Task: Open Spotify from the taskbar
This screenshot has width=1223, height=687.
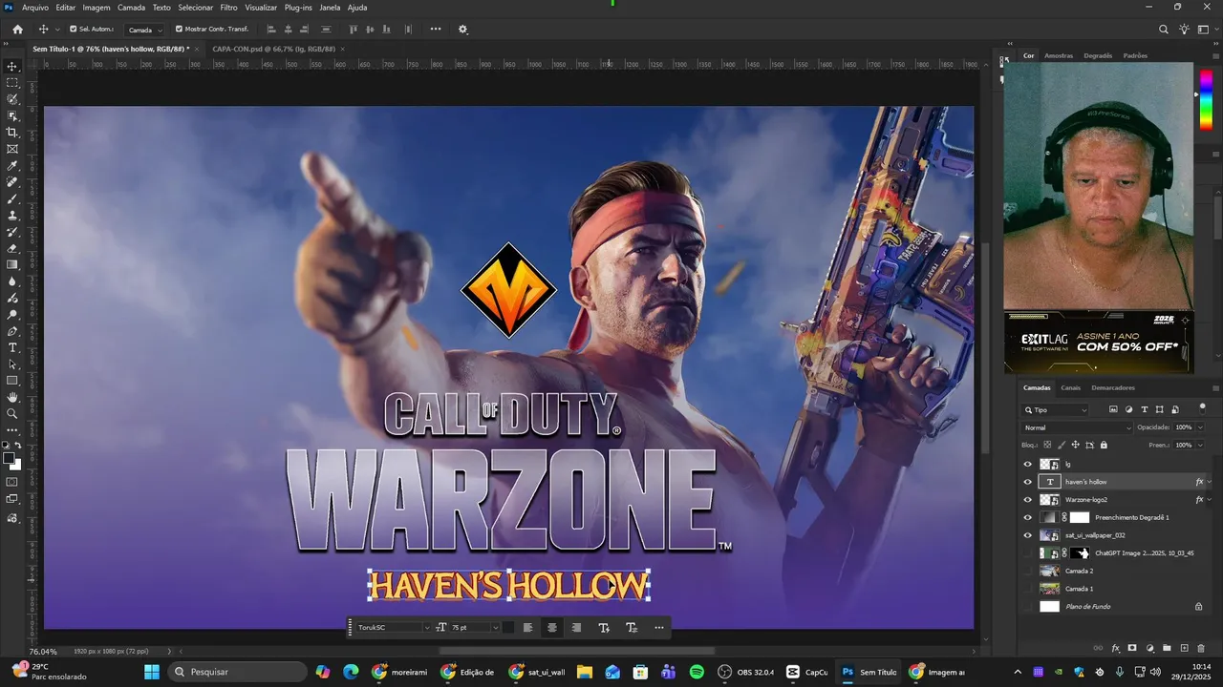Action: click(x=697, y=672)
